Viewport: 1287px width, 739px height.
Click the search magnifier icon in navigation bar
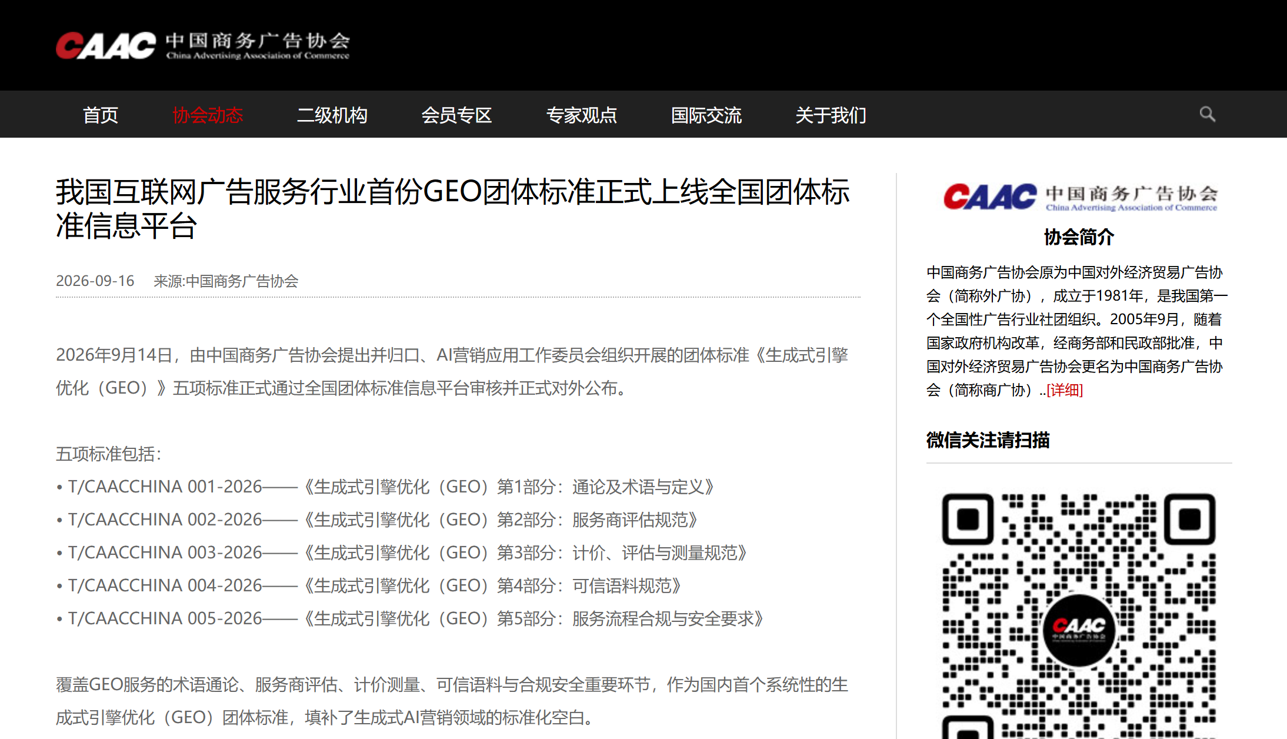click(1207, 114)
